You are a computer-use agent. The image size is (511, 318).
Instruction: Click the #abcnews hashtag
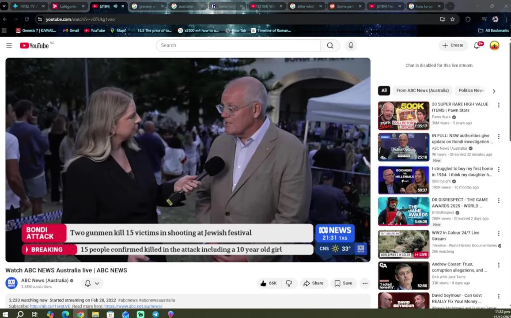click(128, 300)
